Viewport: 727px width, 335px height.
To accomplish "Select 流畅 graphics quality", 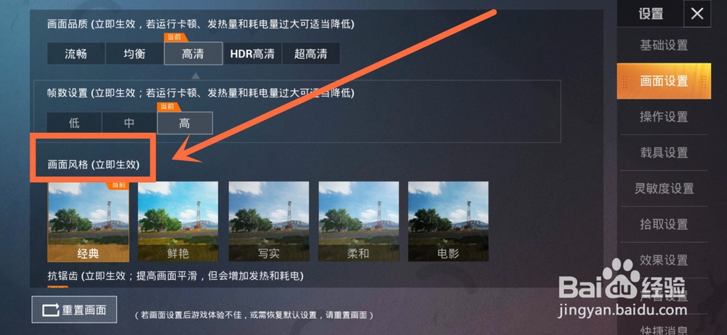I will click(76, 54).
